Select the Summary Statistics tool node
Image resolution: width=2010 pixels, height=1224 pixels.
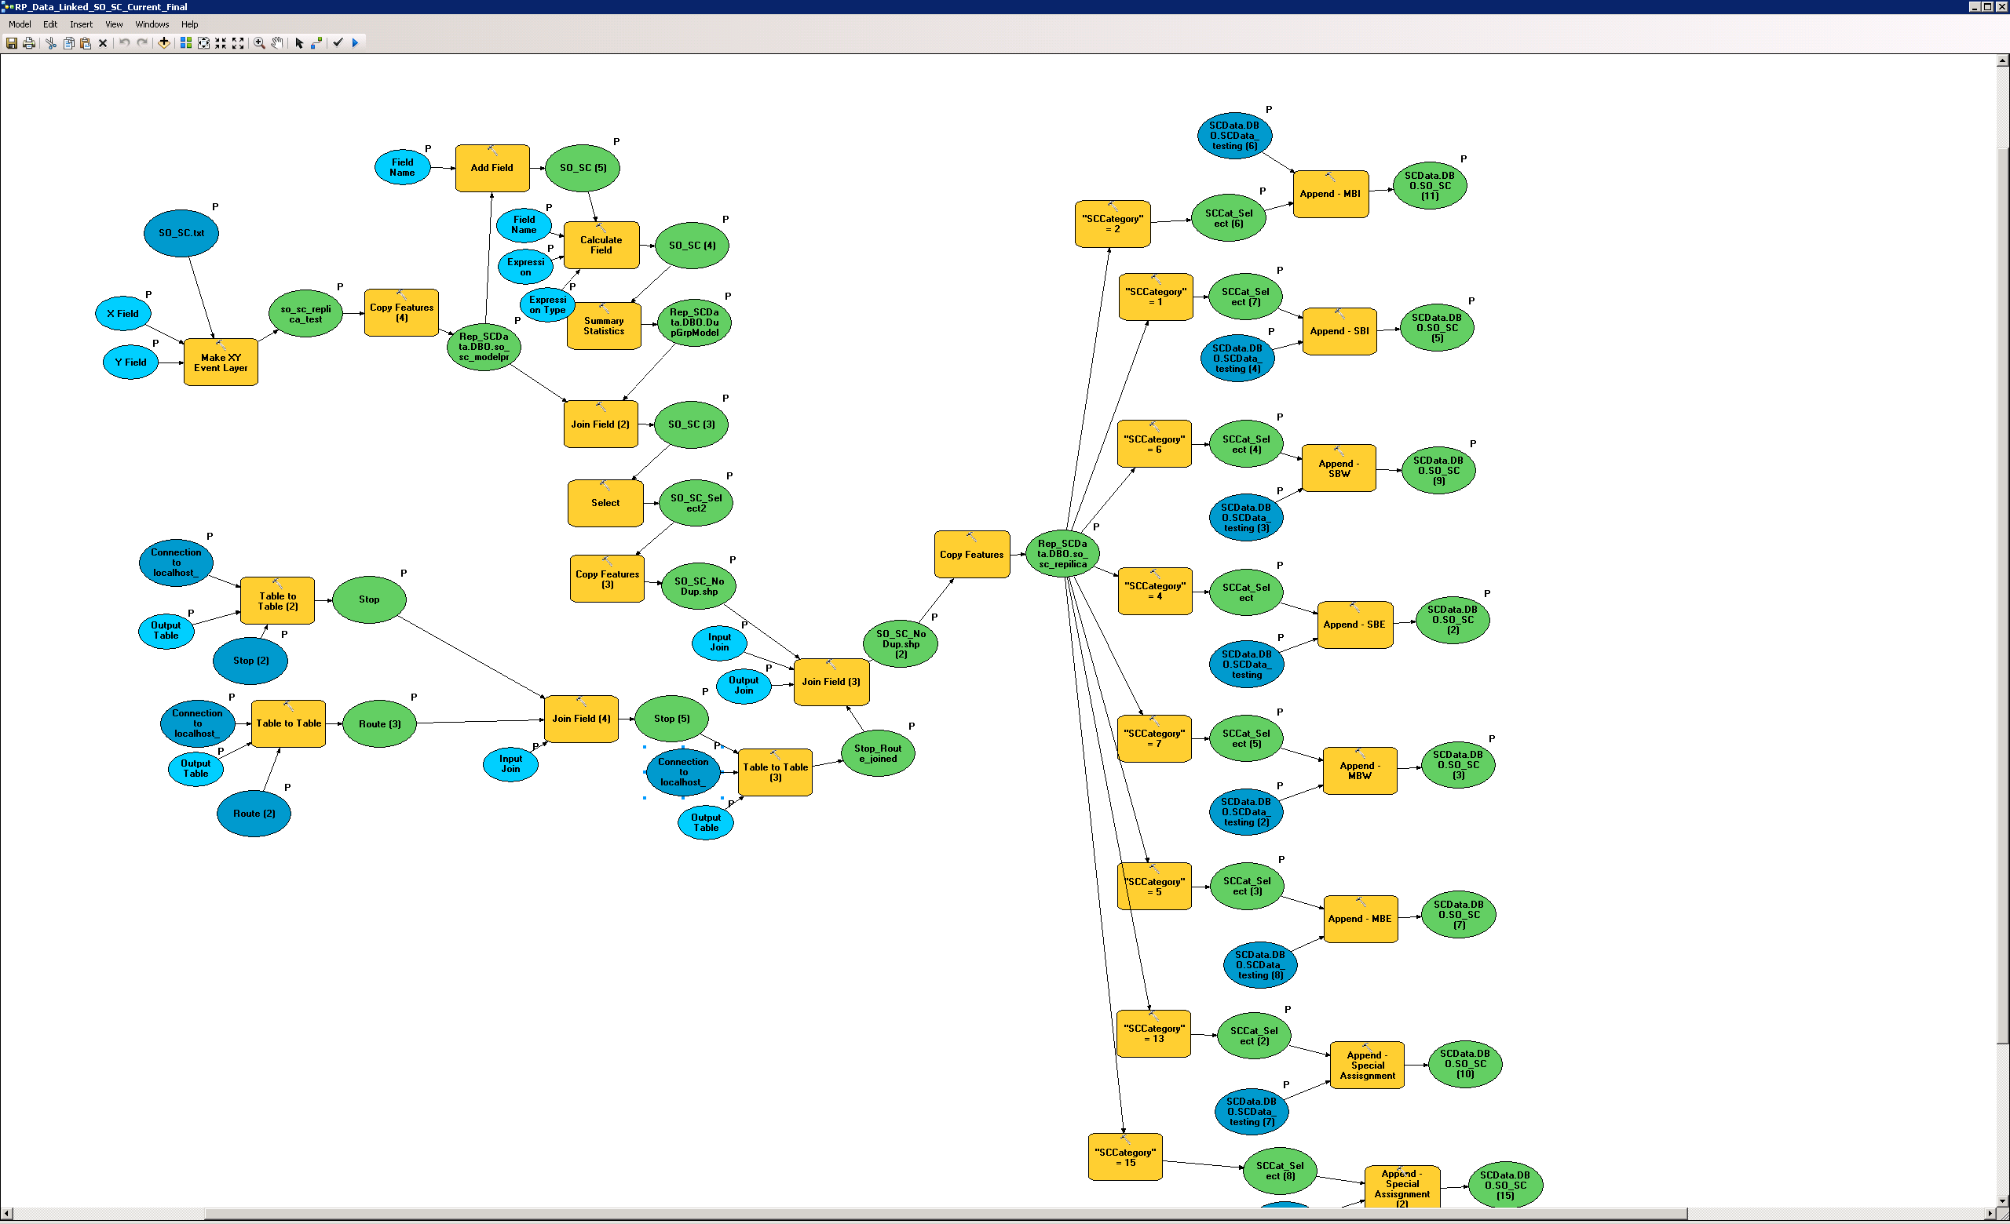pyautogui.click(x=604, y=326)
